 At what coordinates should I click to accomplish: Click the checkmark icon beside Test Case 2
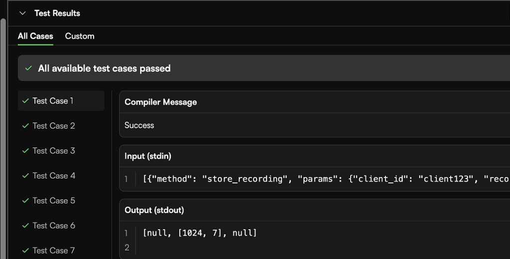coord(25,126)
